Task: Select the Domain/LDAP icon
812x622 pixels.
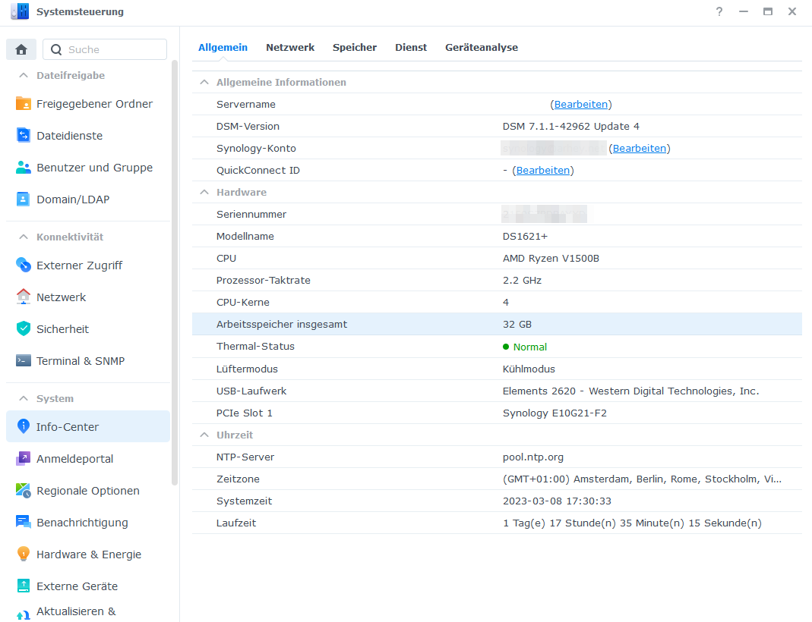Action: point(24,199)
